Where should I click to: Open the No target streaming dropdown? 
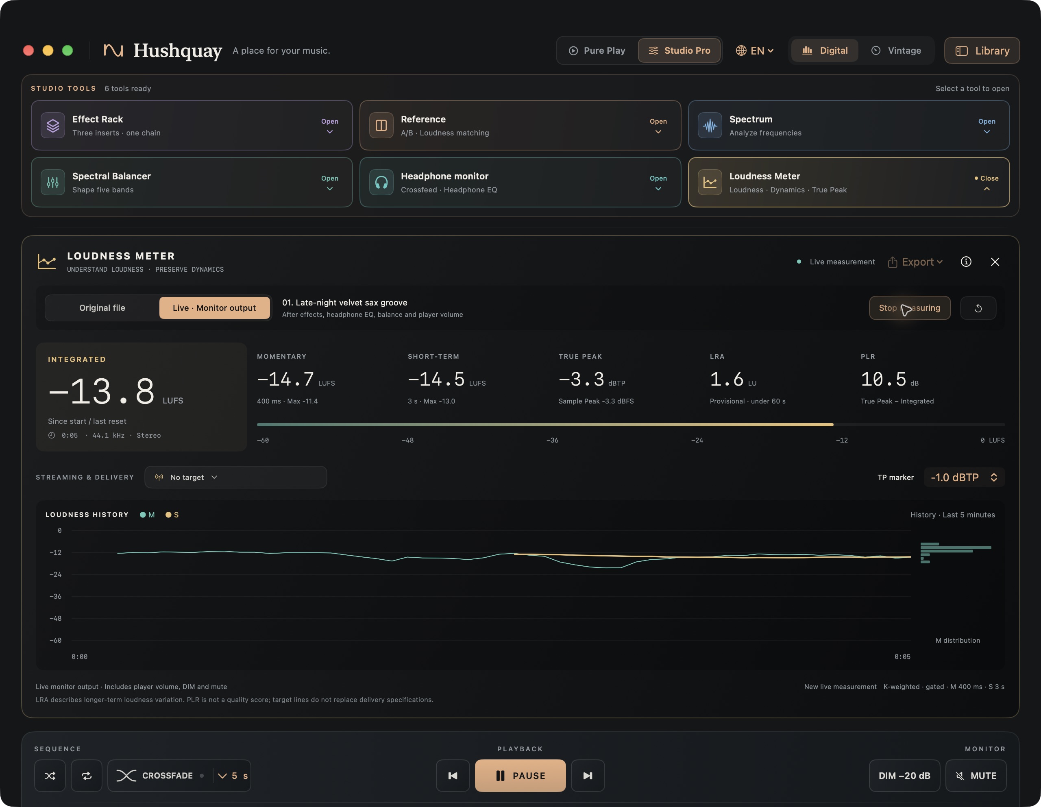coord(235,477)
